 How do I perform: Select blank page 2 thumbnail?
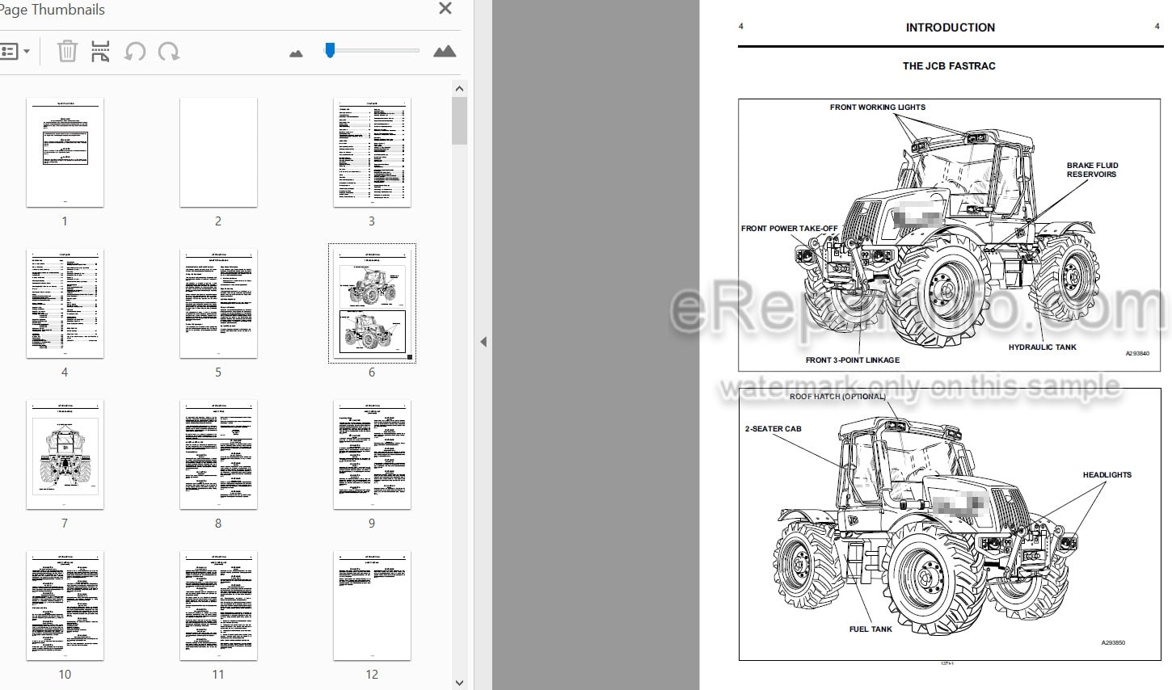click(218, 153)
